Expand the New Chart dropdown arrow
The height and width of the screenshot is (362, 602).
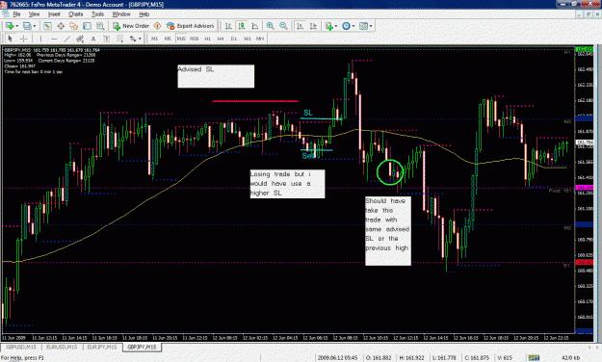(17, 26)
